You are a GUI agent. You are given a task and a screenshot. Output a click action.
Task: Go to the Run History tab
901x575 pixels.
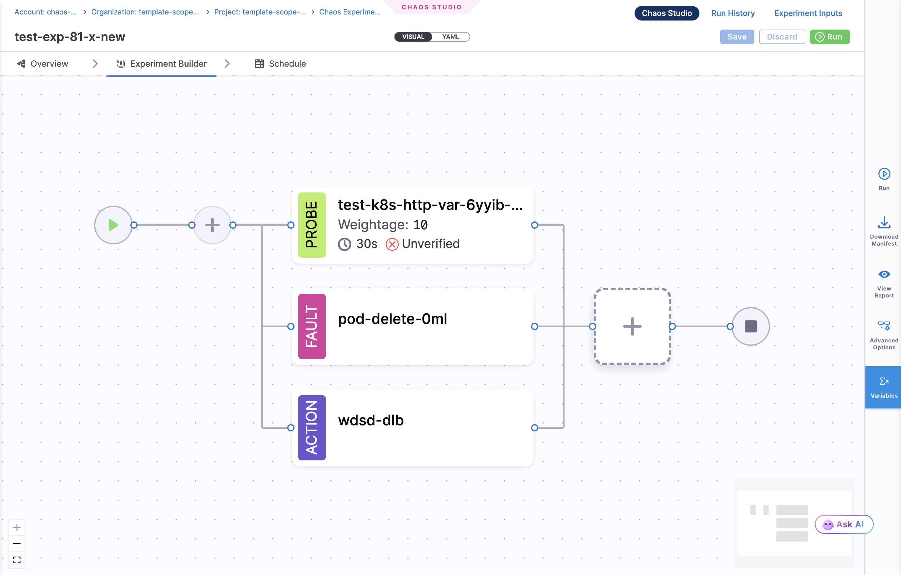pos(733,13)
